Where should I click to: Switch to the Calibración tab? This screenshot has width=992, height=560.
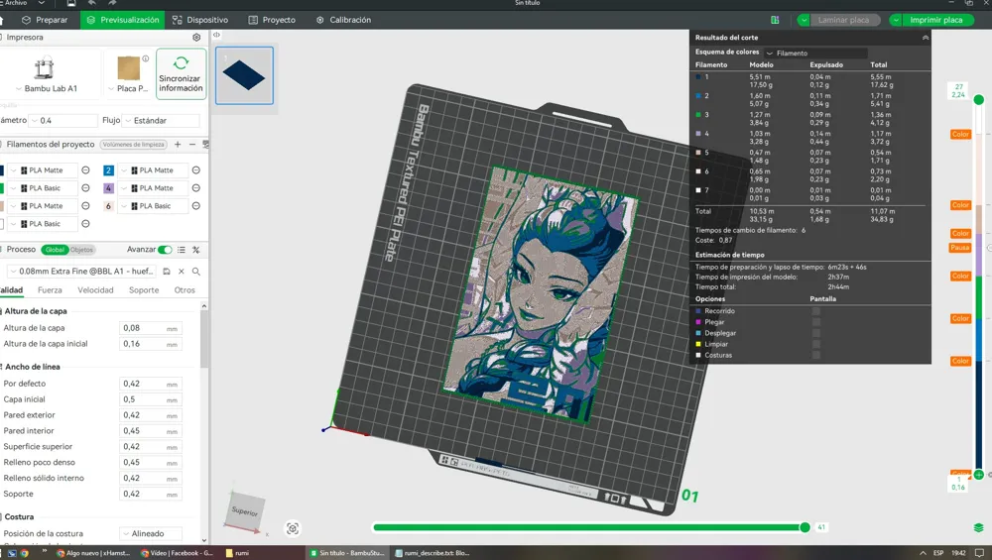click(x=343, y=20)
